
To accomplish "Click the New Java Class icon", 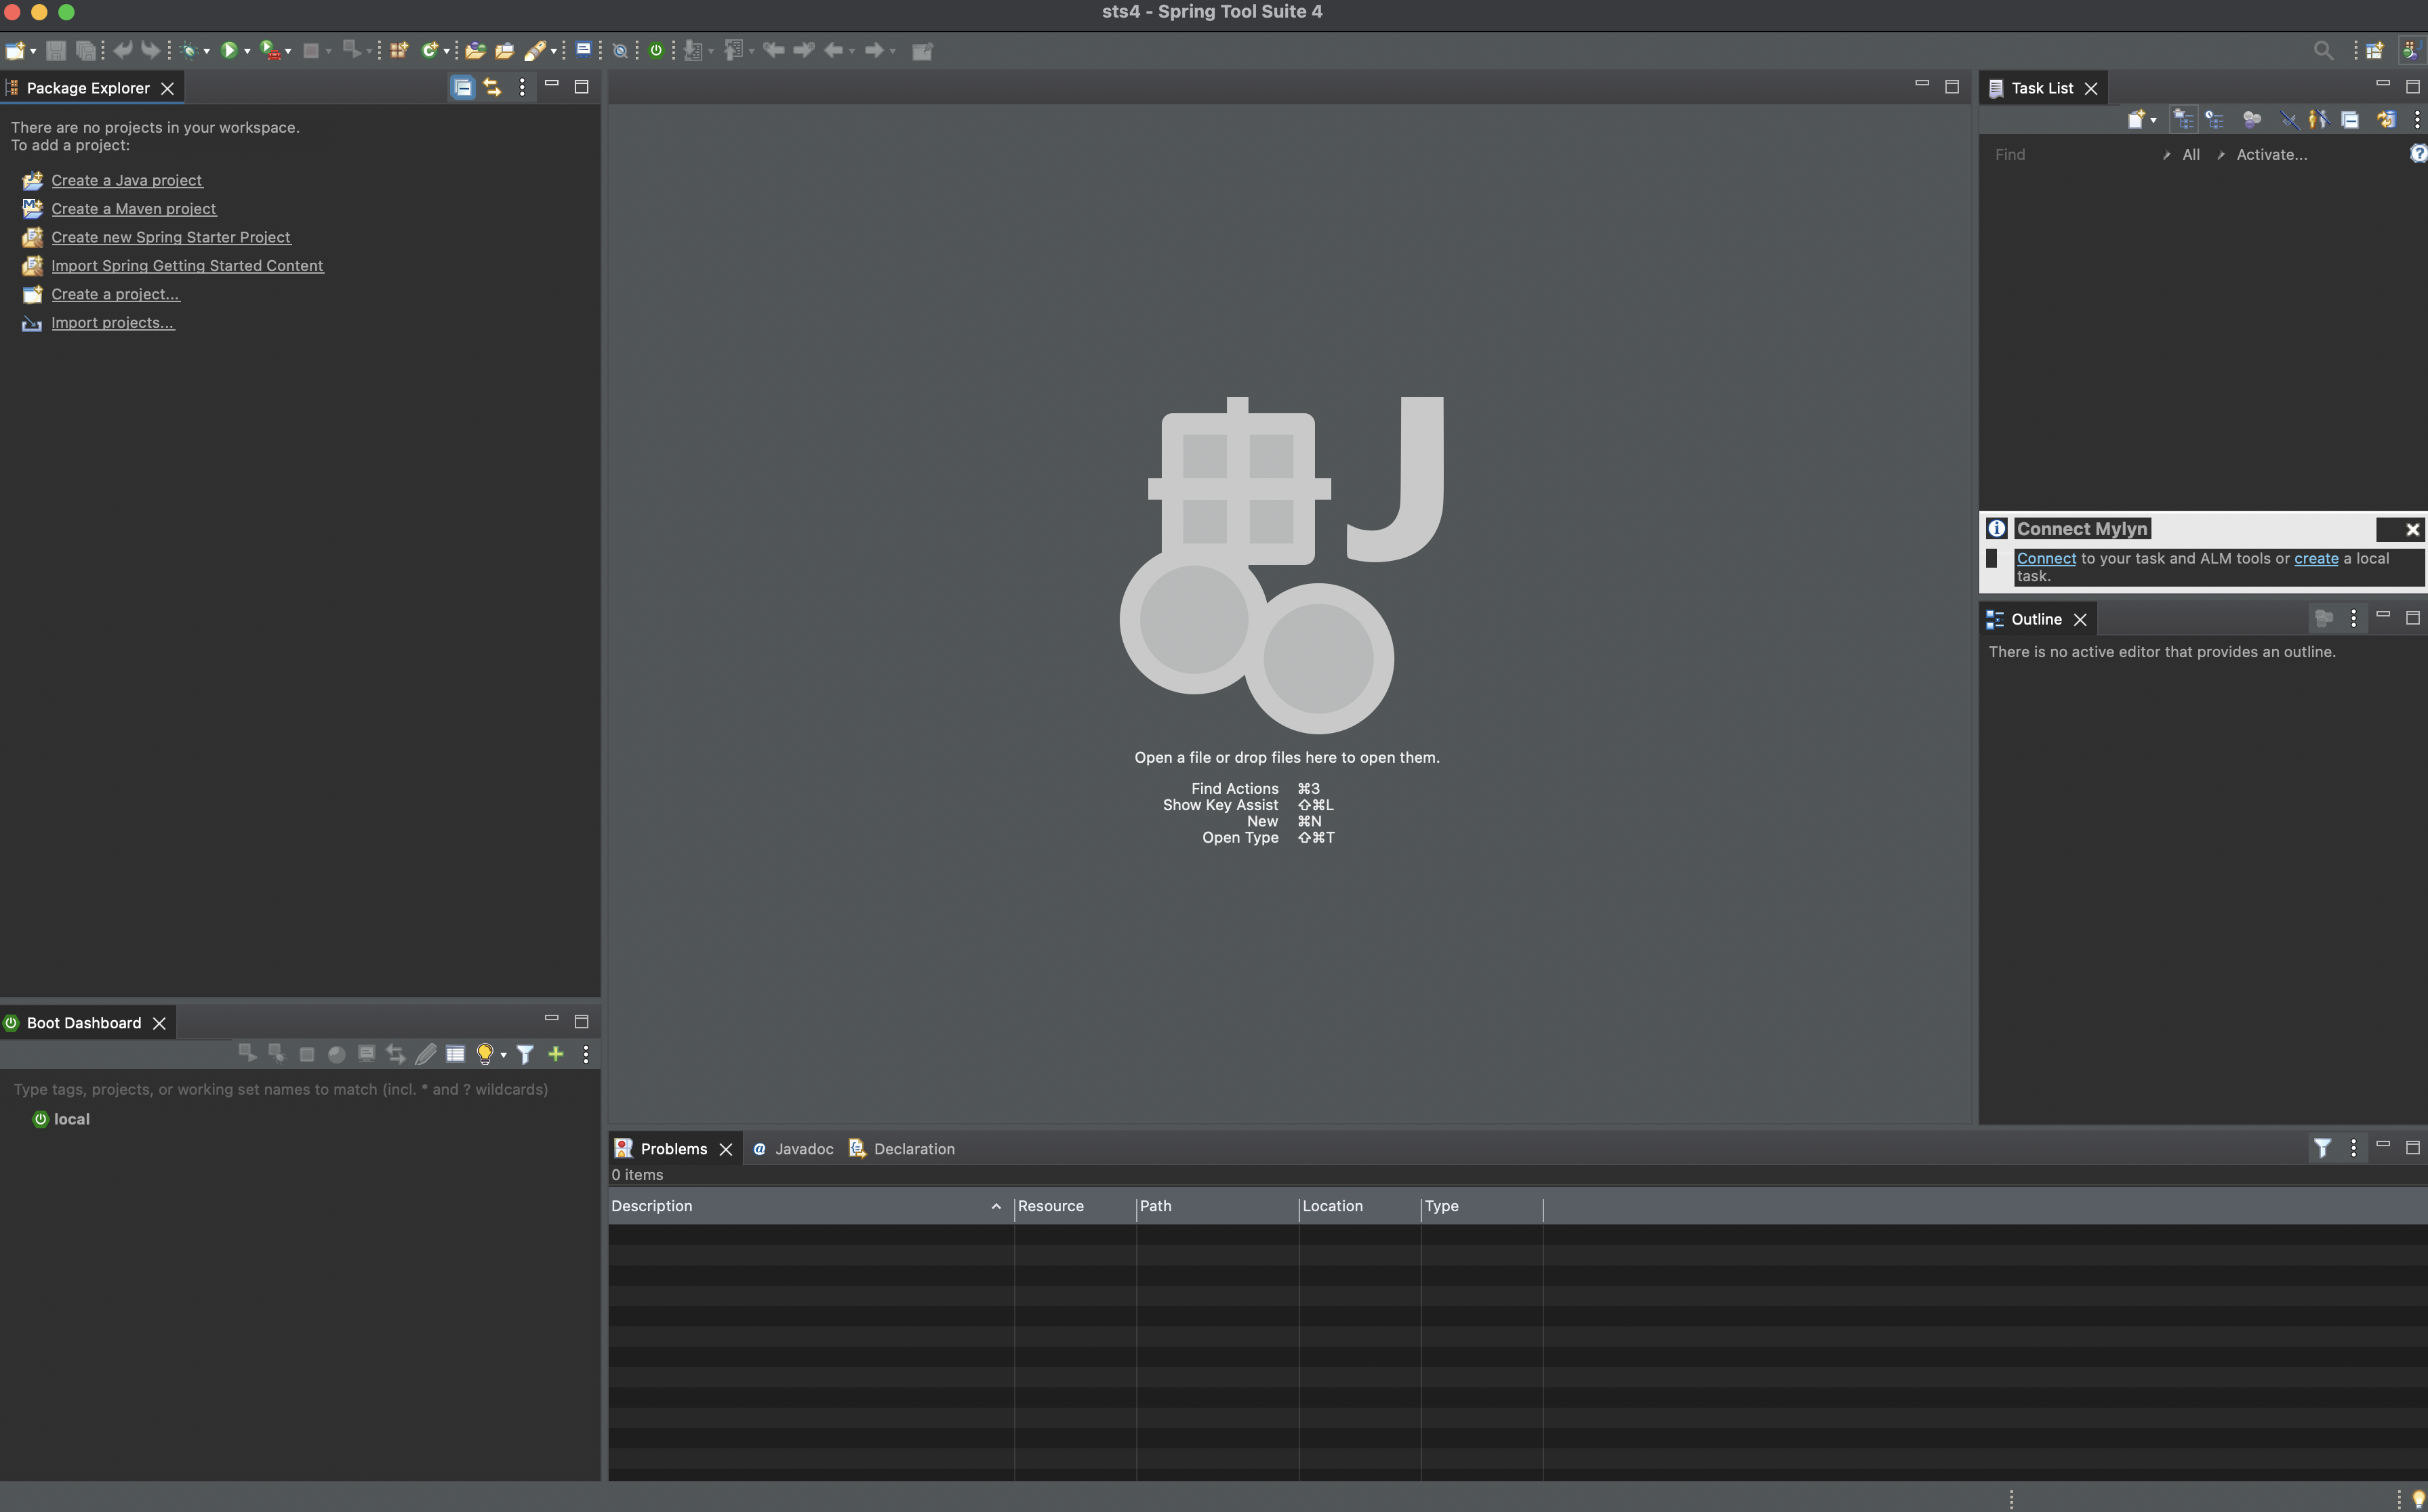I will 429,50.
